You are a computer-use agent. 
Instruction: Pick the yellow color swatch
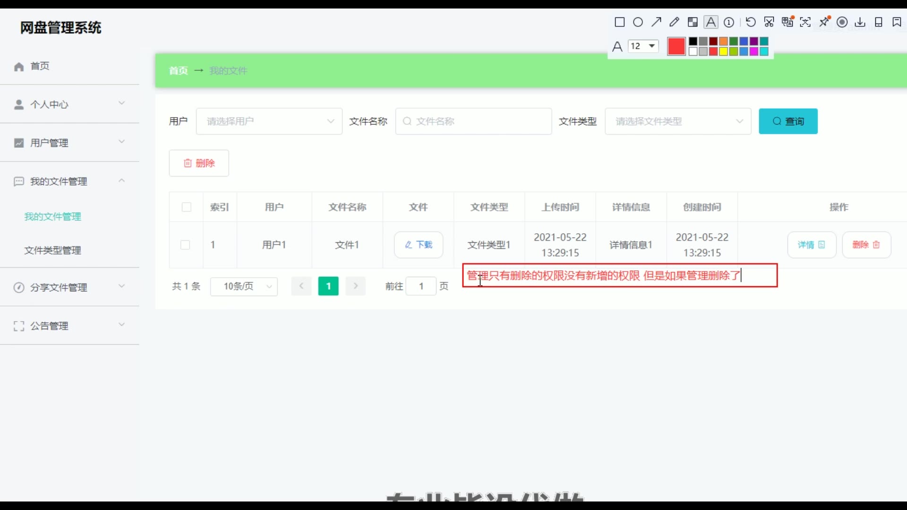point(723,51)
